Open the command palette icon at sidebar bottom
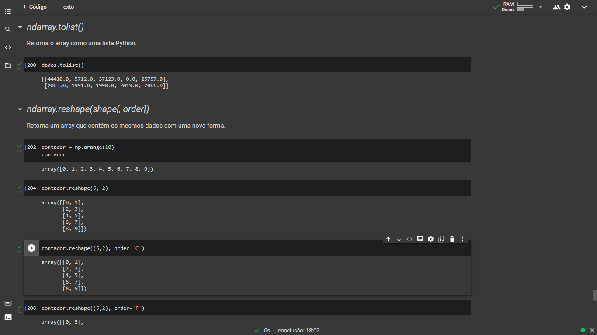Image resolution: width=597 pixels, height=335 pixels. point(8,303)
